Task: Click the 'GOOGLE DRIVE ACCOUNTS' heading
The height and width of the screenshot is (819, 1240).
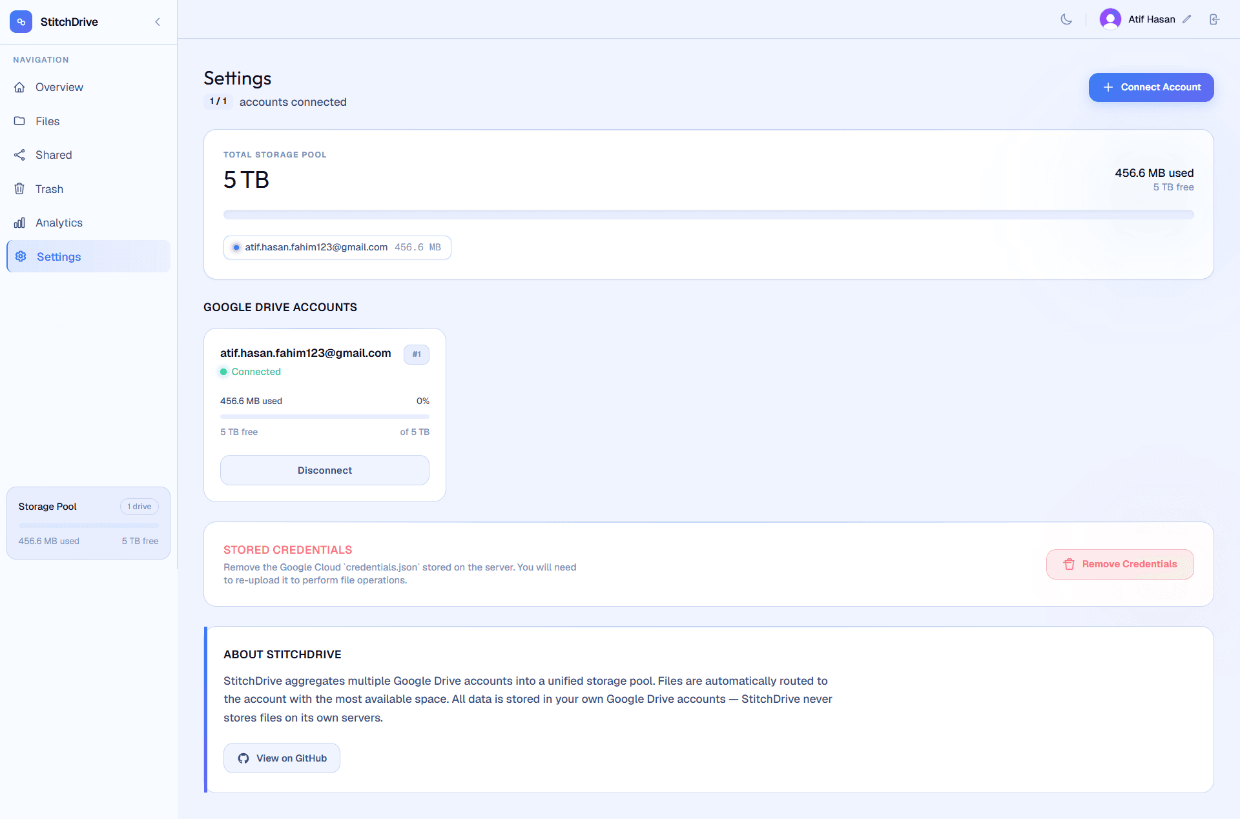Action: [280, 307]
